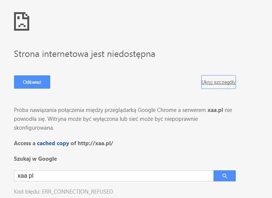Click the Szukaj w Google label
Screen dimensions: 272x198
coord(35,159)
